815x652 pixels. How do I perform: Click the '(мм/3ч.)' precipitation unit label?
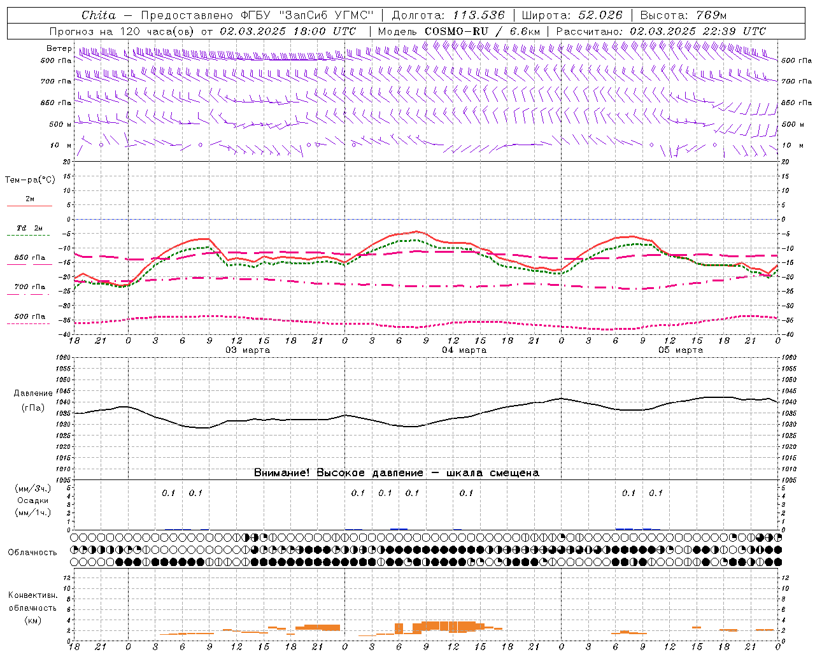pos(32,488)
